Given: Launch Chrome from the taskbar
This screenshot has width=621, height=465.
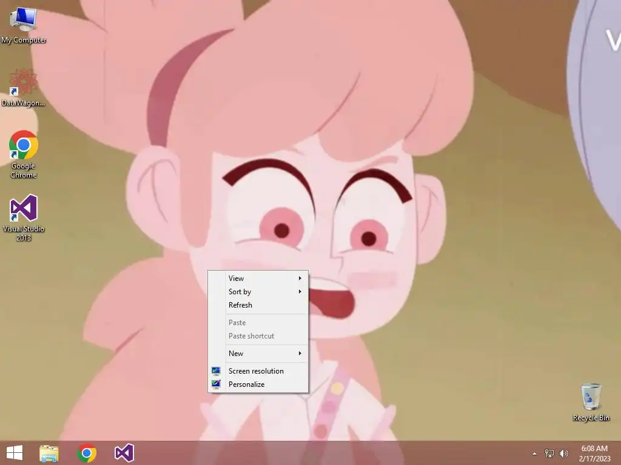Looking at the screenshot, I should point(87,453).
